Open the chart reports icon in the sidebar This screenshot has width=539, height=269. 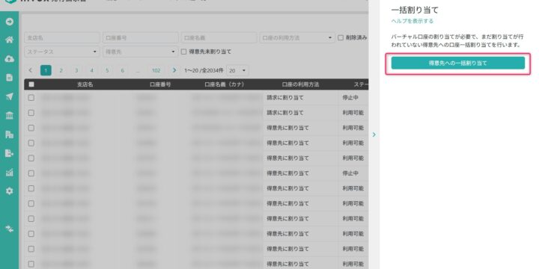9,173
